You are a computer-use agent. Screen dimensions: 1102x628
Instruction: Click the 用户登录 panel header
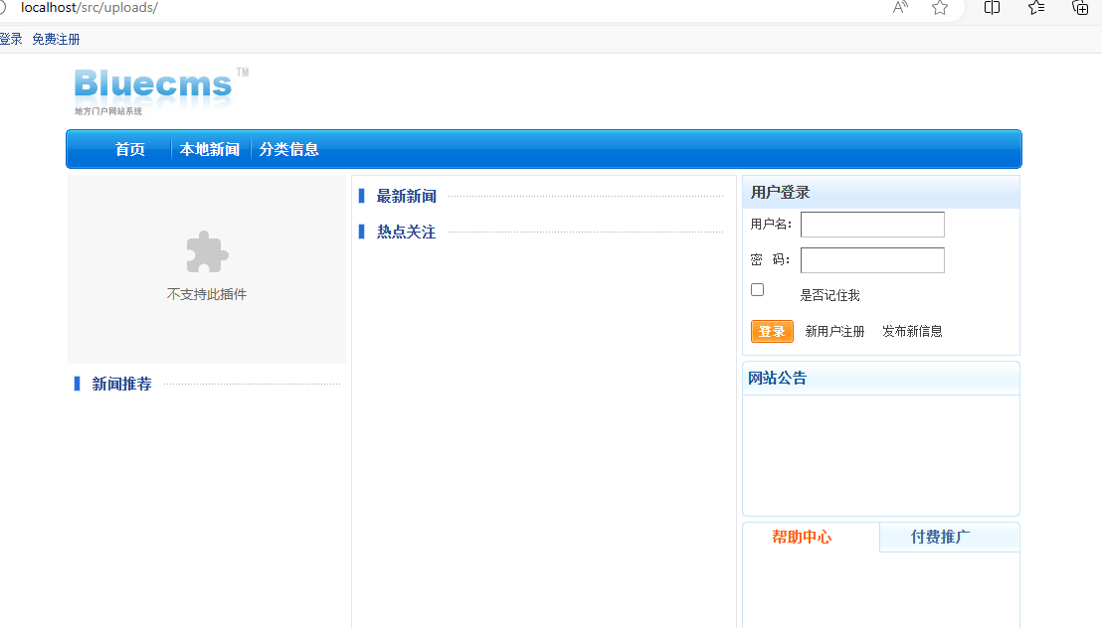point(880,193)
